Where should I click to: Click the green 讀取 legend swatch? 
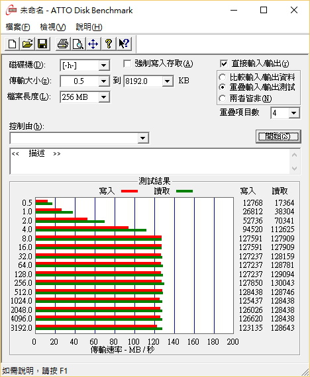point(185,191)
